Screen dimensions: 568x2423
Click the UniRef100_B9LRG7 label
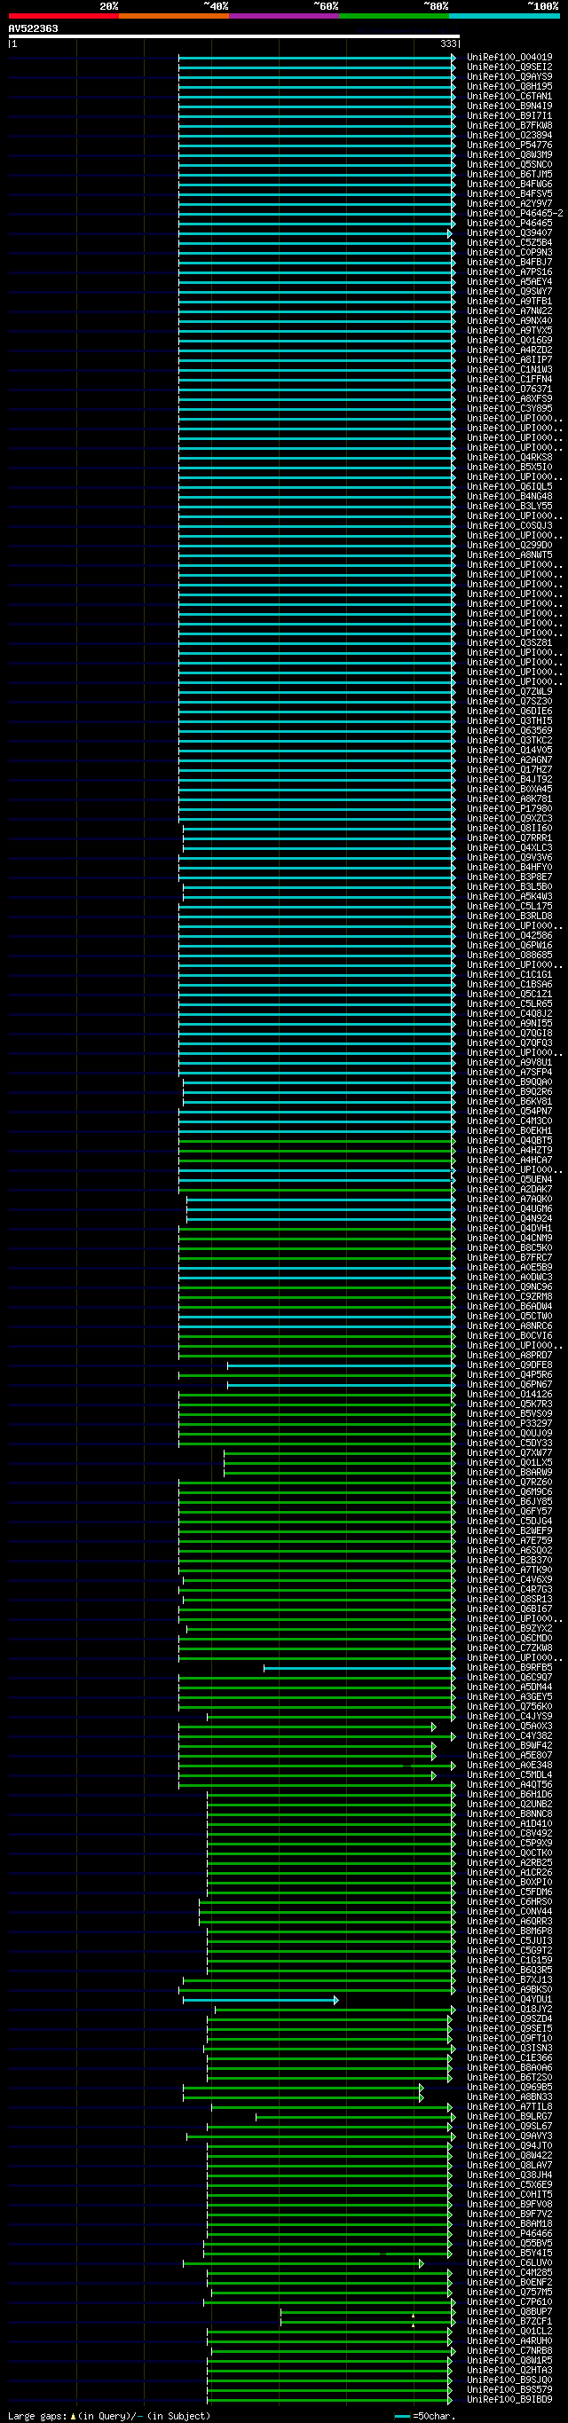(x=509, y=2116)
